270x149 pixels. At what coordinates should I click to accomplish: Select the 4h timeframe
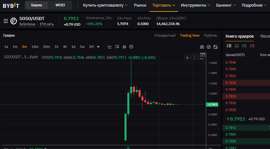pyautogui.click(x=65, y=47)
